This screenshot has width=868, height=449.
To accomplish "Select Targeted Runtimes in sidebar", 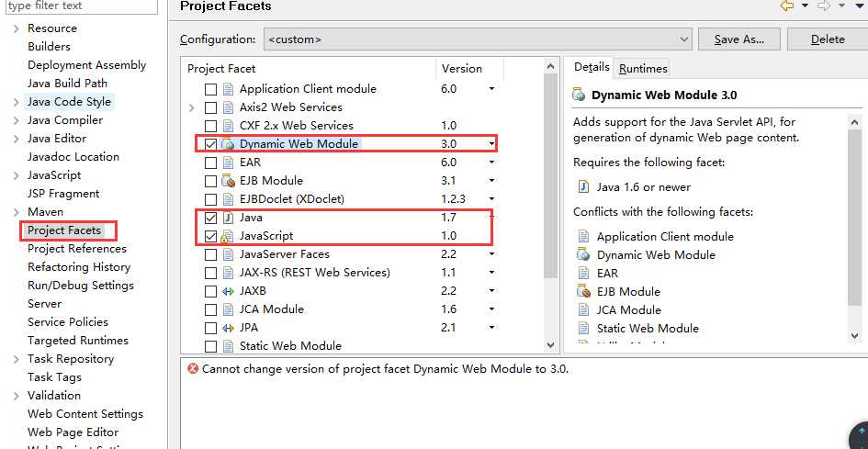I will (x=78, y=340).
